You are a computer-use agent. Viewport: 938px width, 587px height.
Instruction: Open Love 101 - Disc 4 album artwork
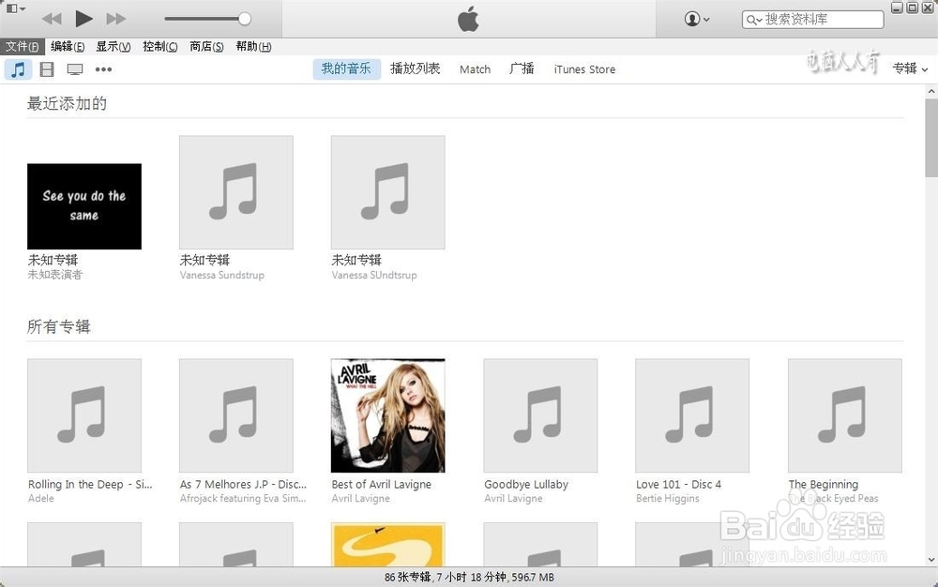(692, 415)
